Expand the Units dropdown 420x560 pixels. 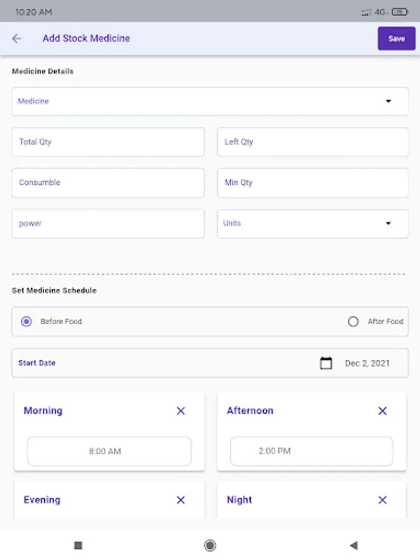[x=312, y=223]
